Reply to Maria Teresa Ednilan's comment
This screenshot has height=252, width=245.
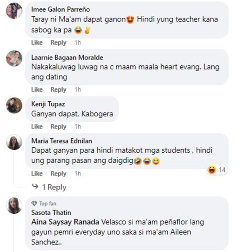[58, 174]
